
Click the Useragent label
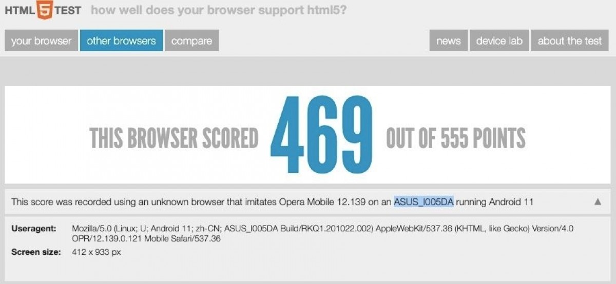[34, 228]
